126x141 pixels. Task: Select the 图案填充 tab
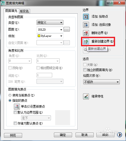[x=11, y=11]
